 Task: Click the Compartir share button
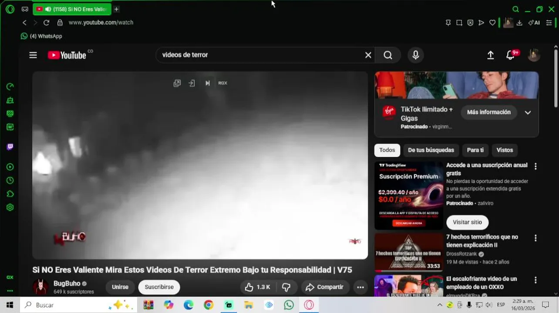pos(324,287)
